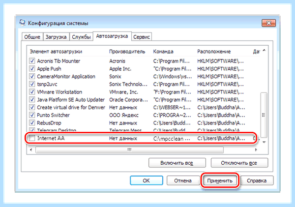Click the "F:\Program Fil... command cell
This screenshot has width=295, height=207.
[173, 92]
